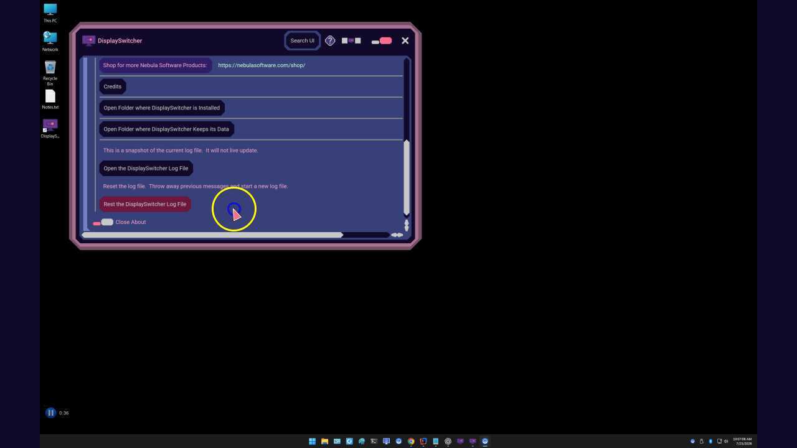797x448 pixels.
Task: Click the horizontal scrollbar thumb
Action: coord(212,235)
